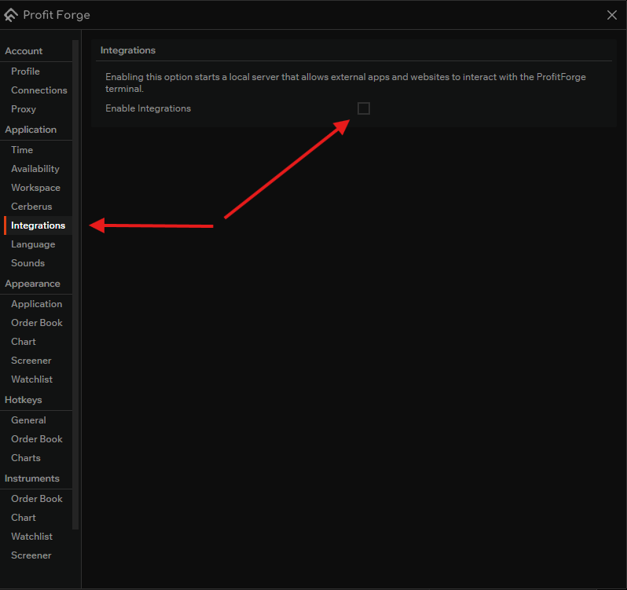Click the Instruments section header
The width and height of the screenshot is (627, 590).
coord(32,478)
